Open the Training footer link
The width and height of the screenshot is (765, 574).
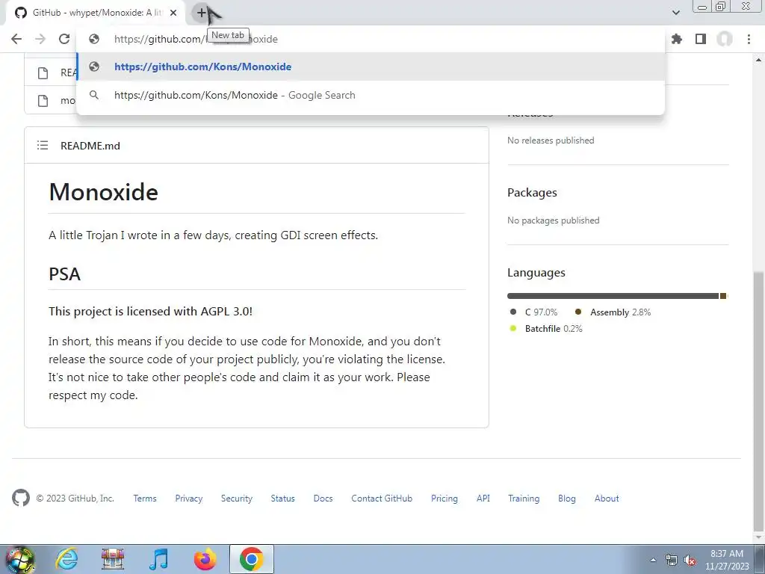[x=524, y=499]
